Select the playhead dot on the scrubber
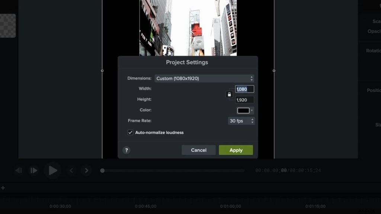 tap(102, 170)
